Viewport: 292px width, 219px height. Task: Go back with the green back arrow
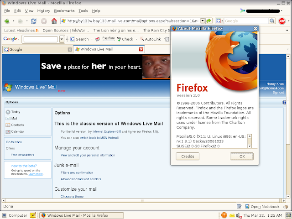(7, 21)
